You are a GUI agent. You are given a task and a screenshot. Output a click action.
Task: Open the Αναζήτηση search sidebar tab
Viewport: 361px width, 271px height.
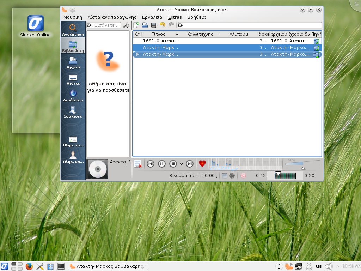click(73, 30)
